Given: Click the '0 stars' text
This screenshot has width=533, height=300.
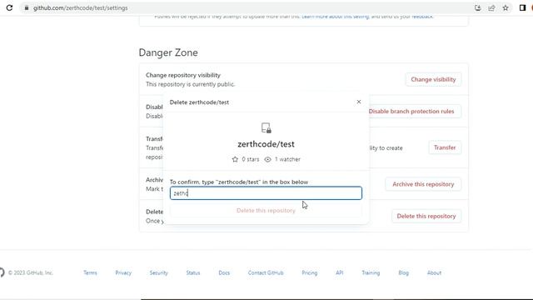Looking at the screenshot, I should tap(251, 159).
